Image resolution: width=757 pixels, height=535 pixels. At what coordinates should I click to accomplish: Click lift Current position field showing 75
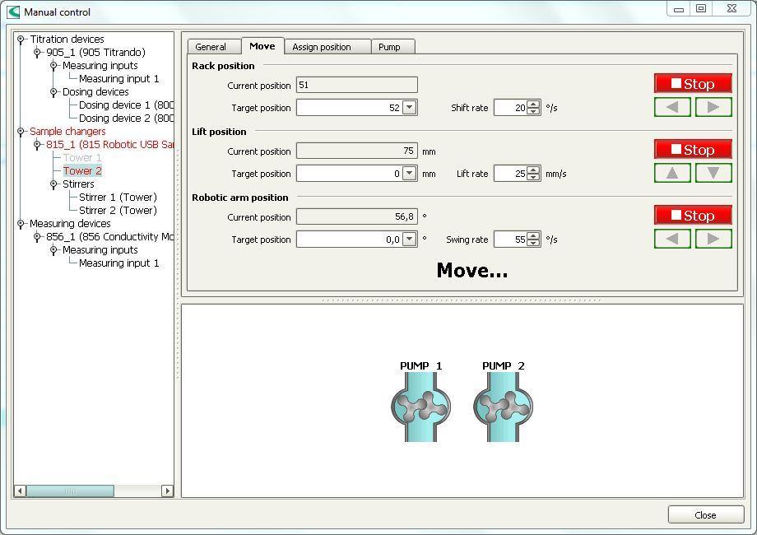pyautogui.click(x=357, y=151)
